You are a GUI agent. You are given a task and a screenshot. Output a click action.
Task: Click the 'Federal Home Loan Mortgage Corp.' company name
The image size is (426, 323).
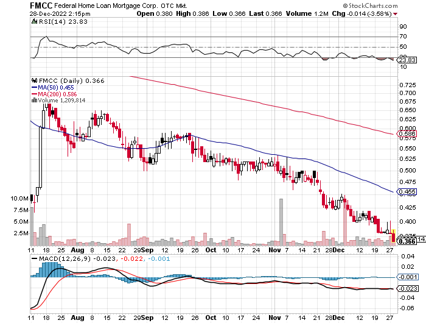(x=106, y=5)
